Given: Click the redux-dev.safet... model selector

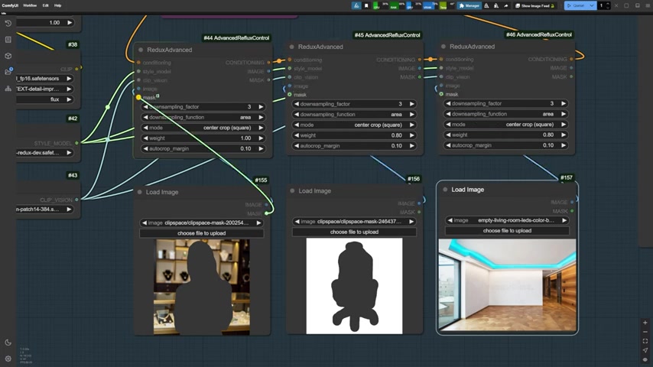Looking at the screenshot, I should pos(44,153).
